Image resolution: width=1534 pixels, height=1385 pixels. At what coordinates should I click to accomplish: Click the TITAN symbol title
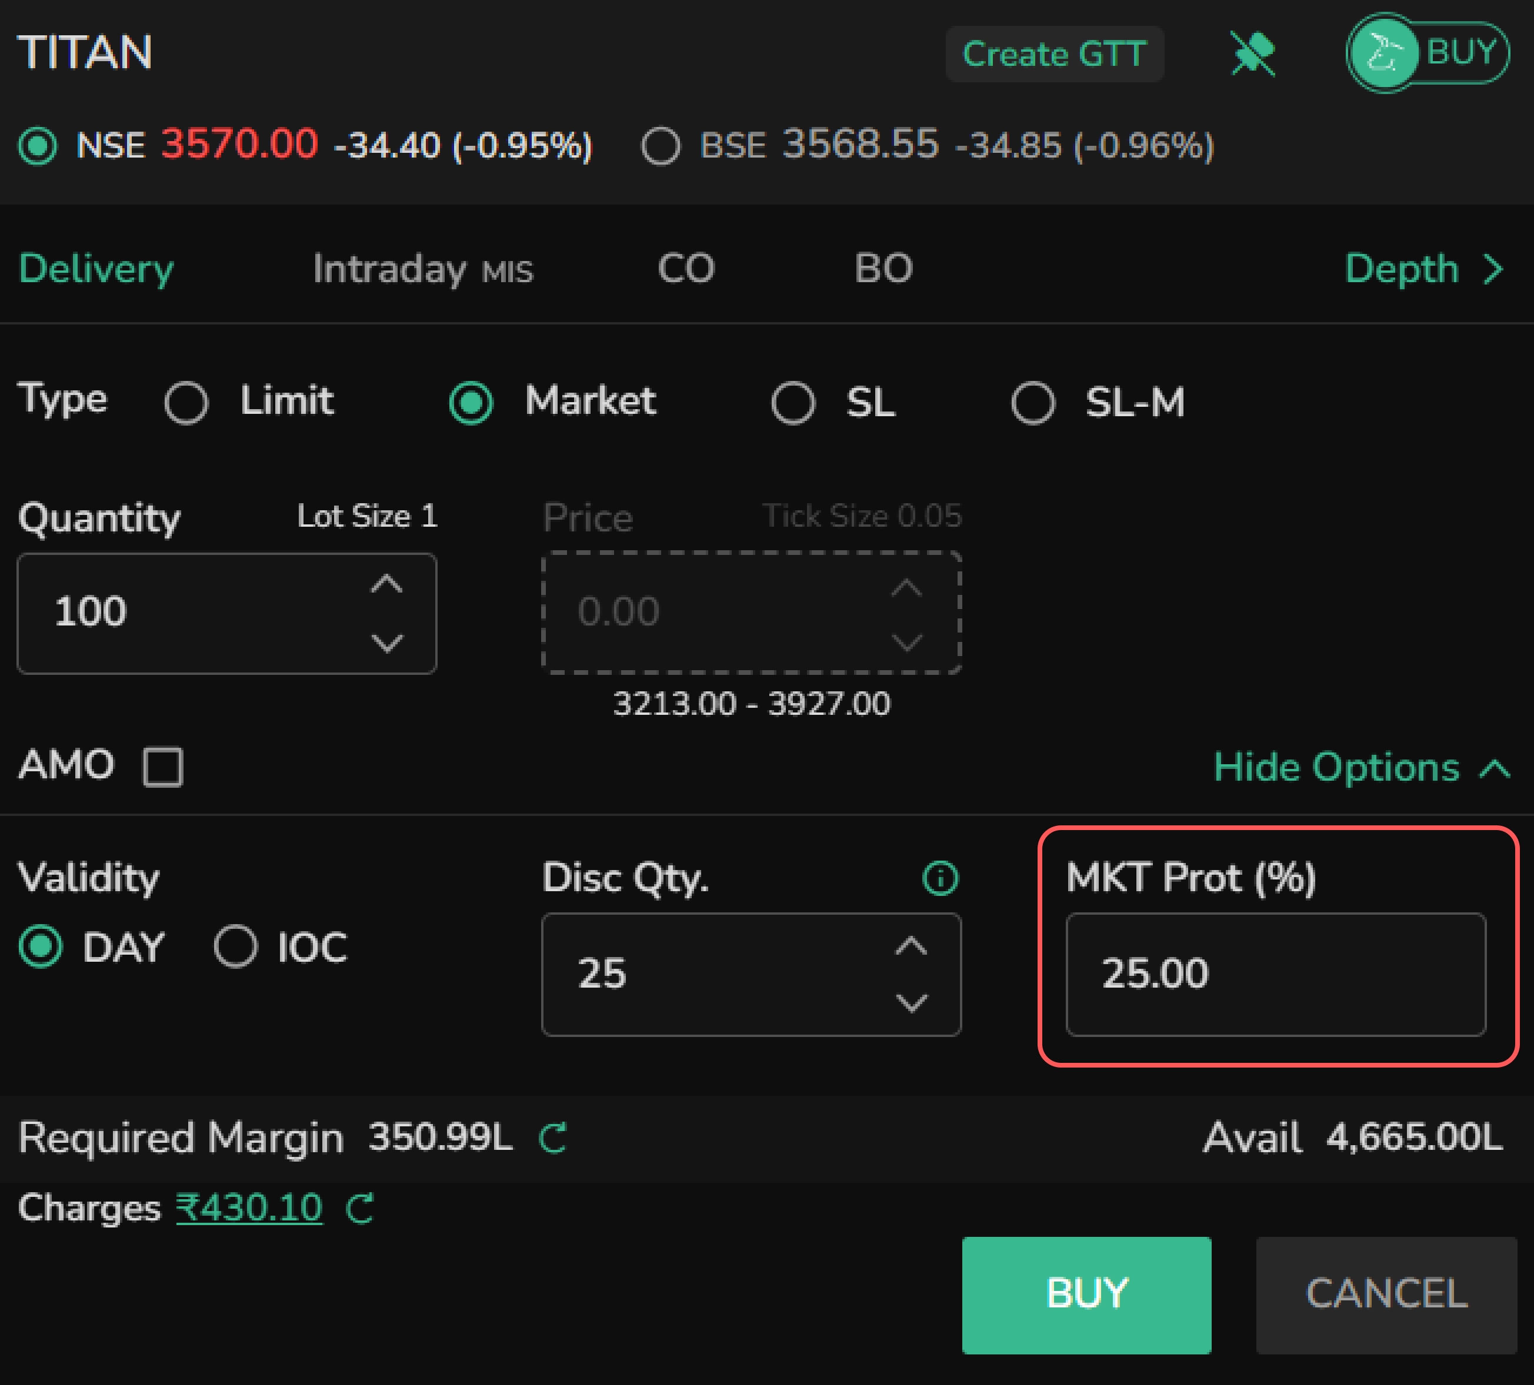point(85,52)
